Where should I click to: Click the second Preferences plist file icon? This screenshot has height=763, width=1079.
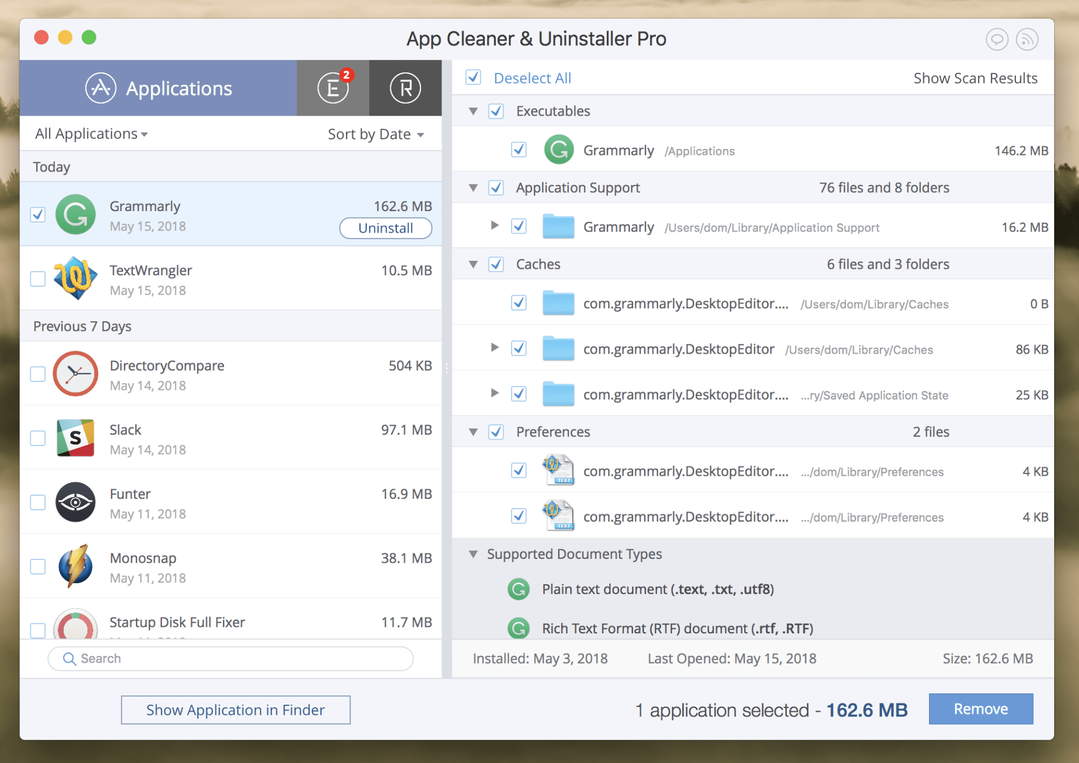click(x=559, y=516)
